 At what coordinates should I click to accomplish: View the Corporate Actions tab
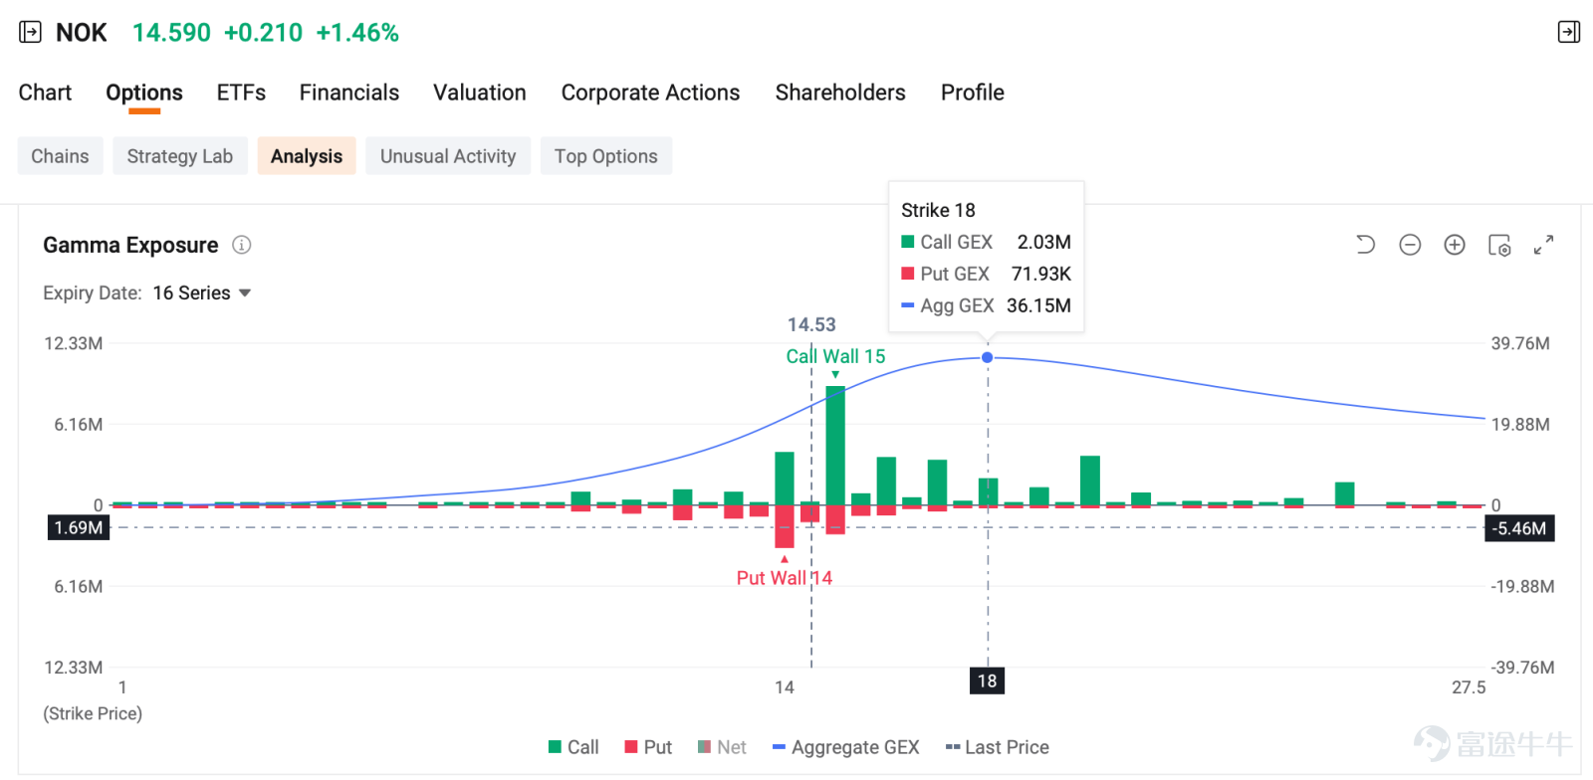tap(651, 93)
